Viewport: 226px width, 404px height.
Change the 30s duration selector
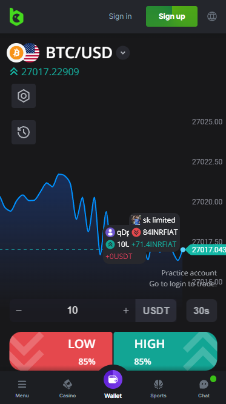point(202,311)
